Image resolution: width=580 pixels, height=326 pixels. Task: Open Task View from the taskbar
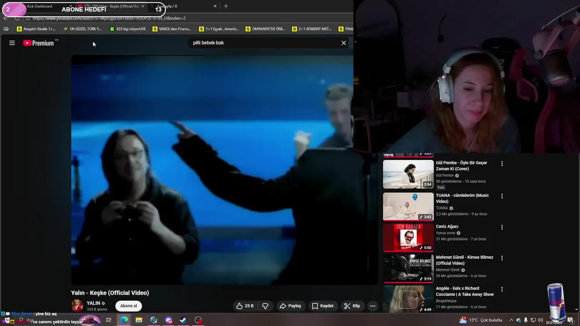point(109,320)
